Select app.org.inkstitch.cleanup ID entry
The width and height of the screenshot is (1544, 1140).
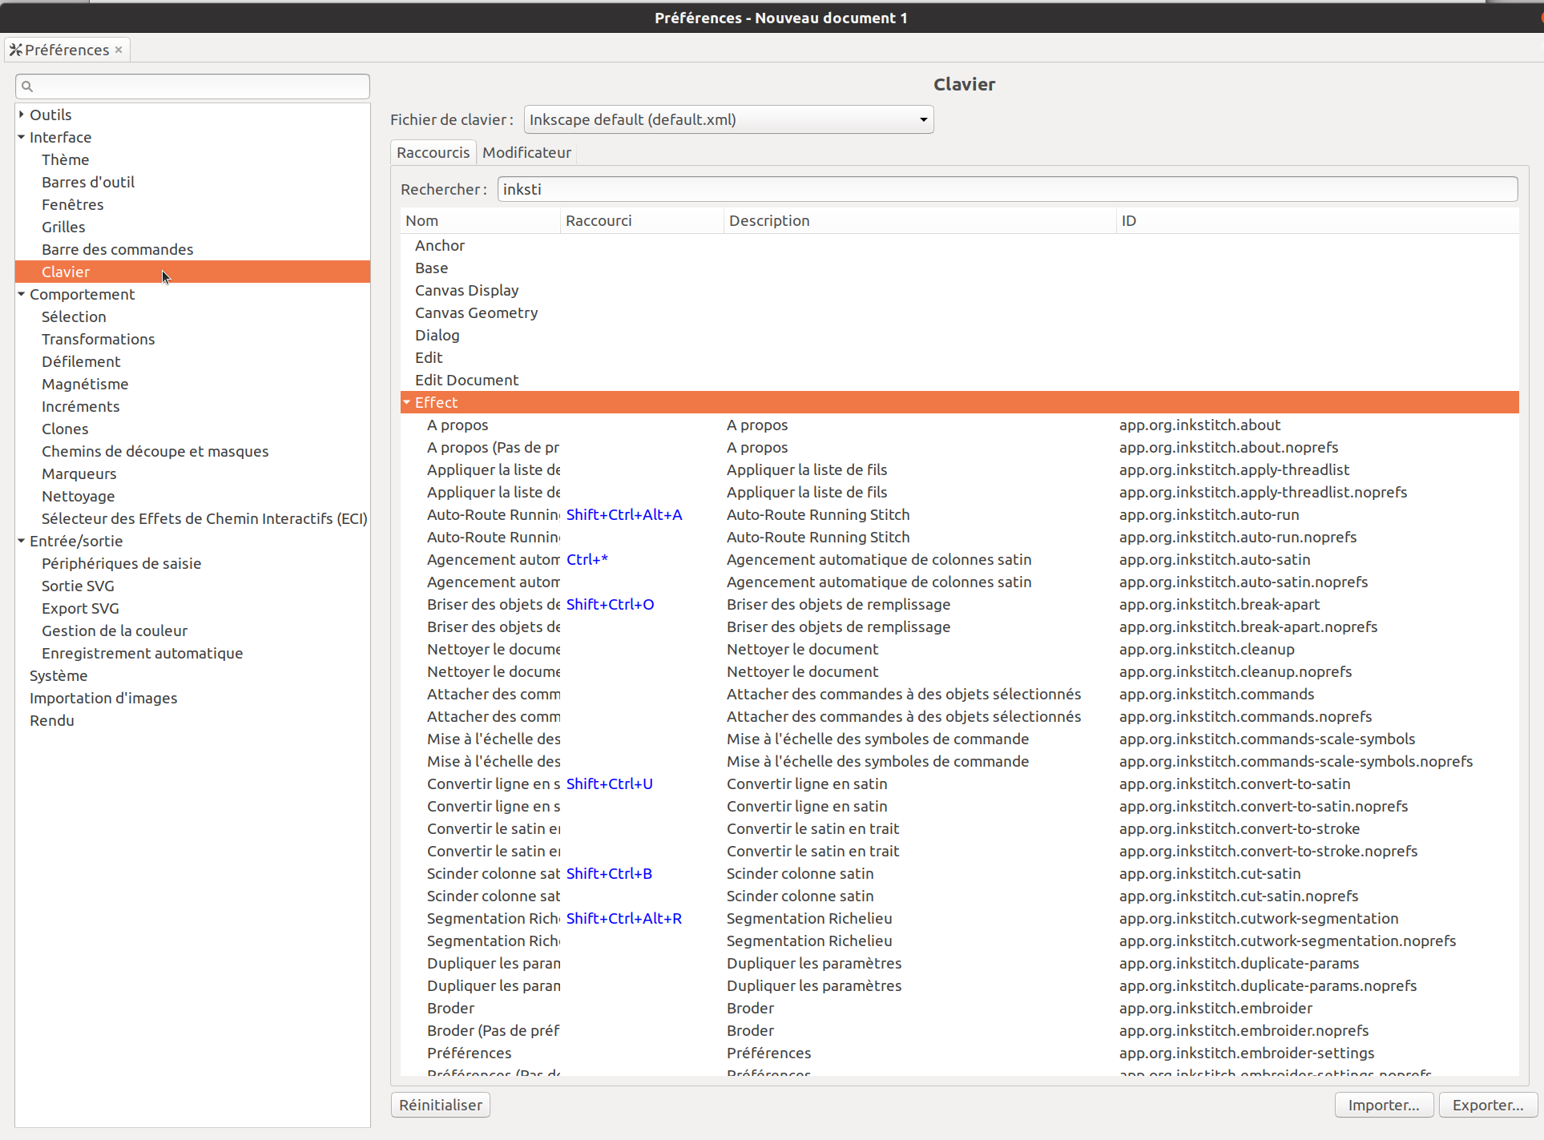click(1207, 649)
